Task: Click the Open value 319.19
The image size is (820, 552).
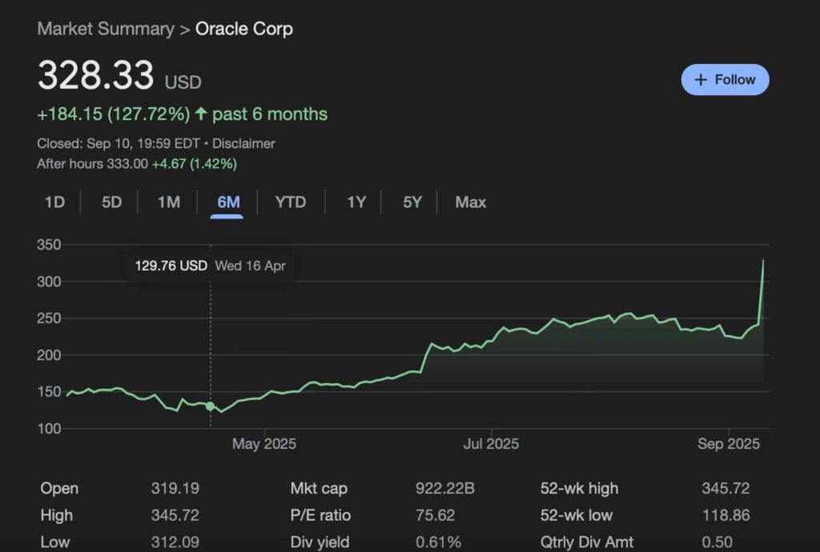Action: click(x=175, y=488)
